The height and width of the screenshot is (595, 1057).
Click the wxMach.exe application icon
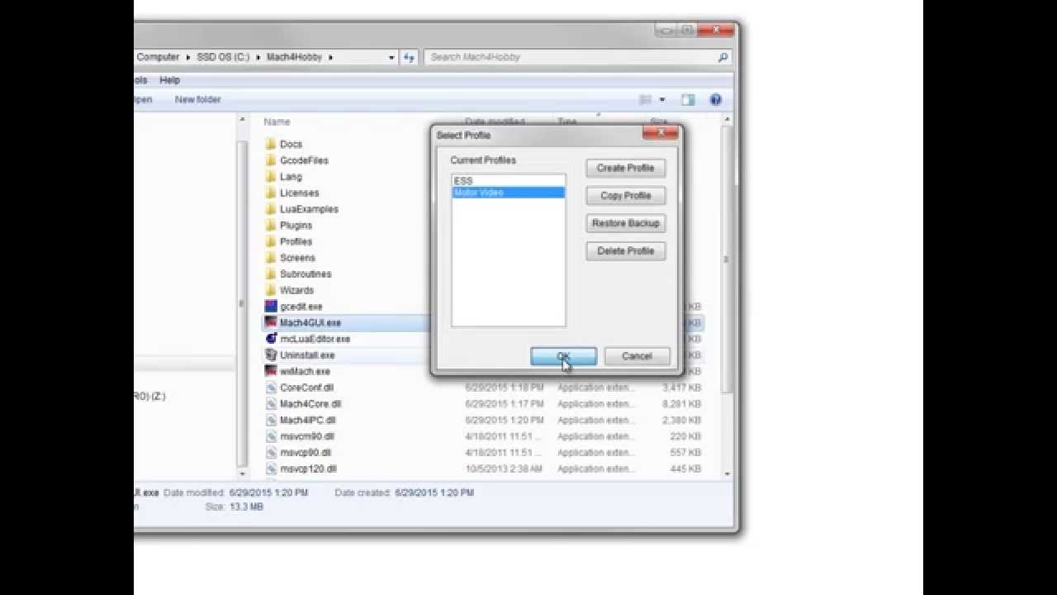(270, 371)
